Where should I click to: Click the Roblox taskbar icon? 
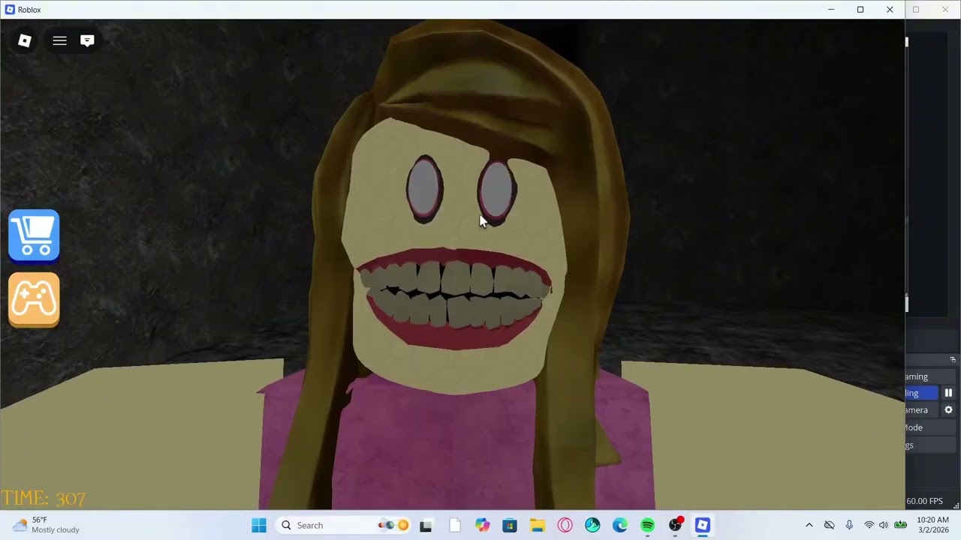(703, 525)
